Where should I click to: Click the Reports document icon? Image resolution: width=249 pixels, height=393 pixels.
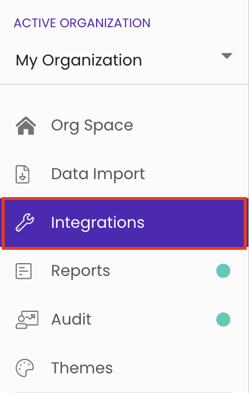(24, 271)
